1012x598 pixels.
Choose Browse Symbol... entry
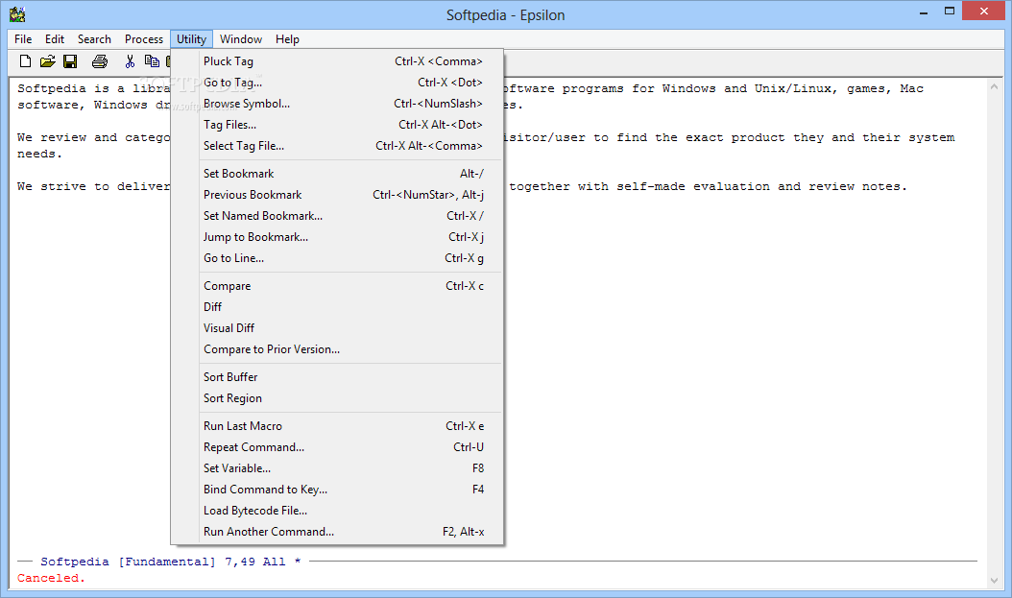click(x=337, y=104)
